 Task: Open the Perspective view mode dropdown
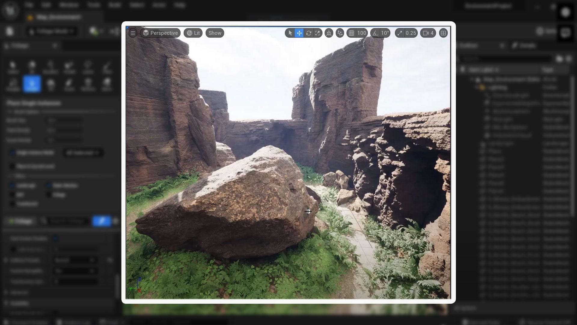tap(160, 33)
